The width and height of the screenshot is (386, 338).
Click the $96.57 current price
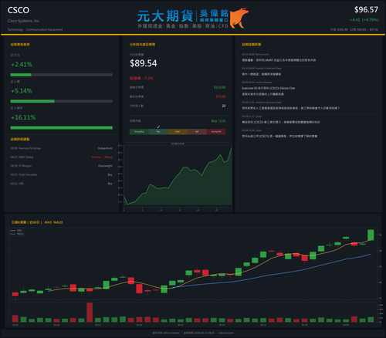(x=366, y=10)
